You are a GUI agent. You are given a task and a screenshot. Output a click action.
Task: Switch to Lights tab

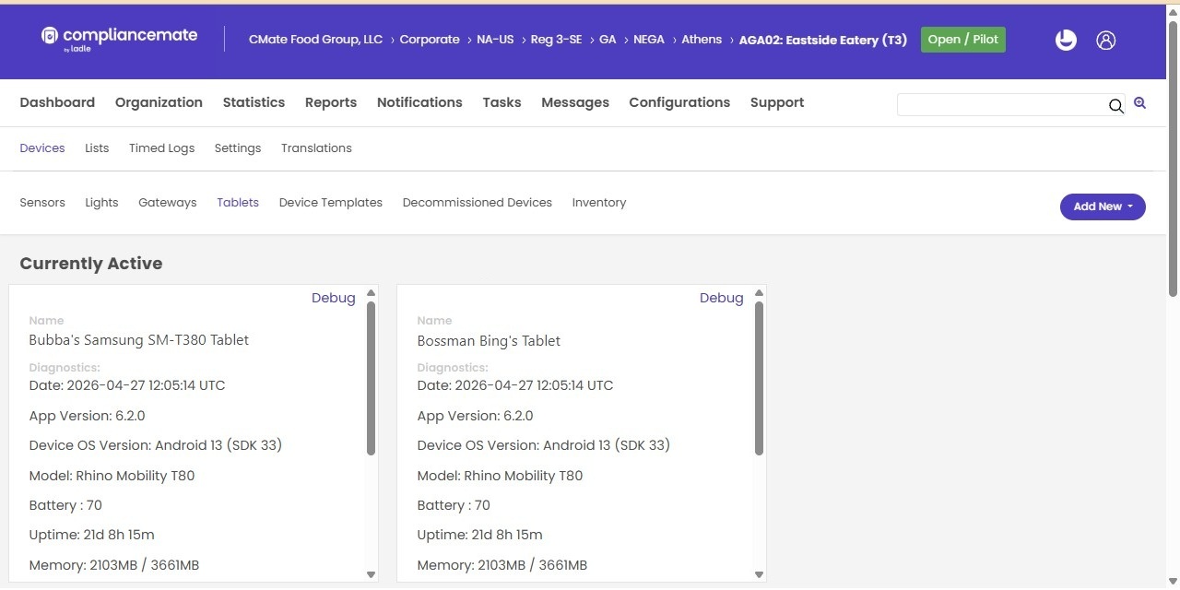[101, 202]
